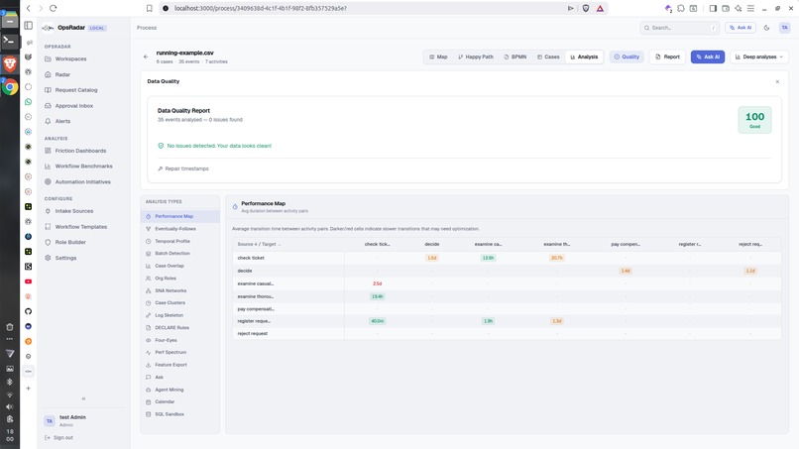Image resolution: width=799 pixels, height=449 pixels.
Task: Bookmark this page using bookmark icon
Action: pyautogui.click(x=150, y=8)
